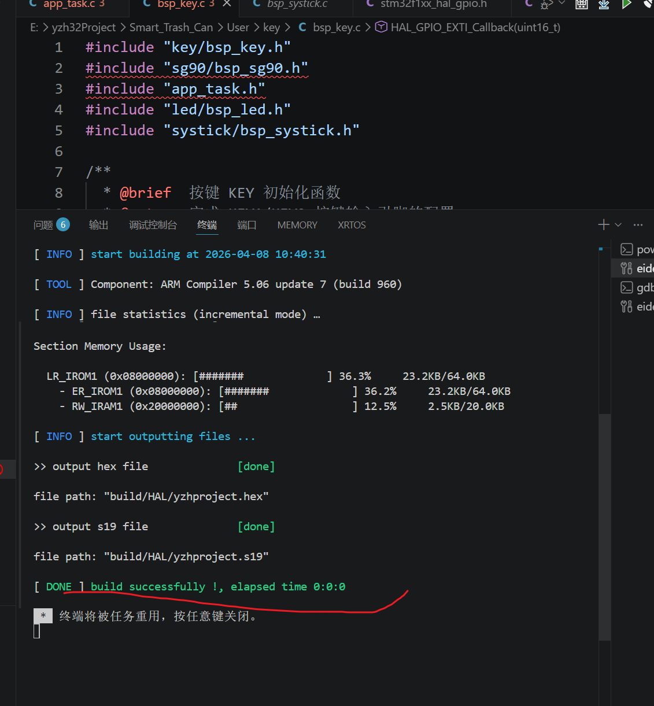Viewport: 654px width, 706px height.
Task: Select the gdb terminal entry in list
Action: (x=636, y=287)
